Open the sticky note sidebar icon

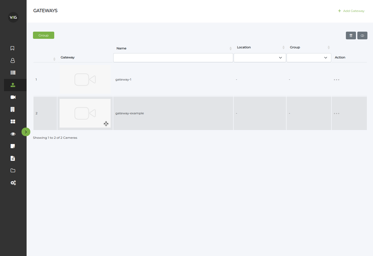click(x=12, y=146)
